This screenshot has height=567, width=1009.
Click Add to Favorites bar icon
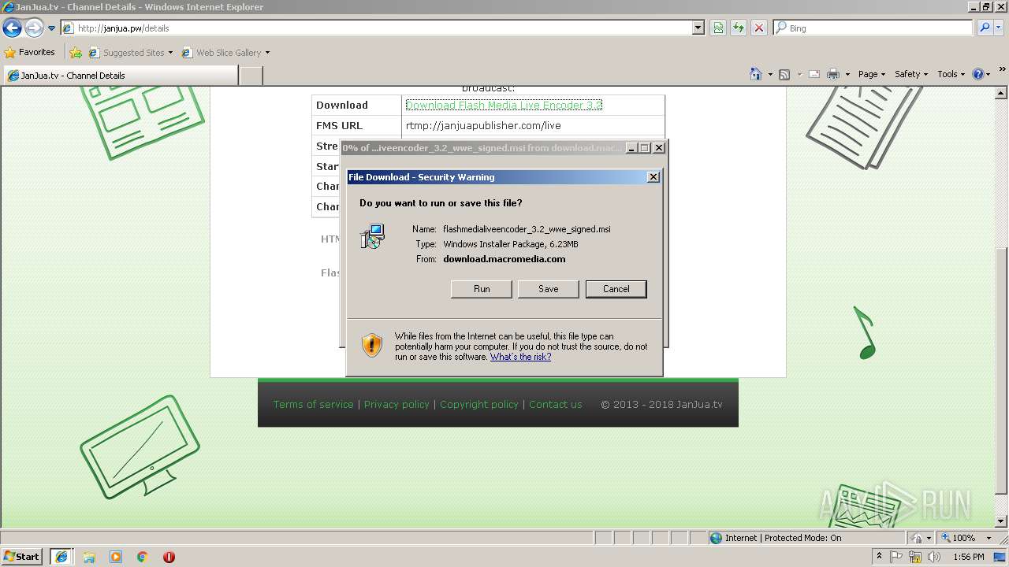[x=76, y=53]
